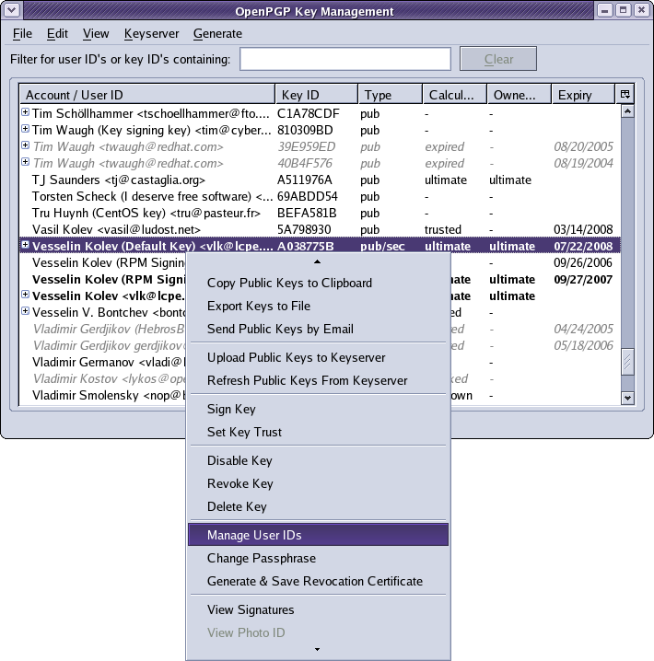Open the File menu
This screenshot has height=661, width=654.
click(22, 34)
